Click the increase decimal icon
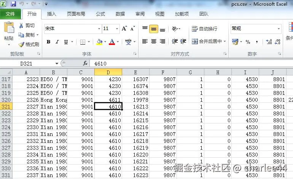The width and height of the screenshot is (293, 179). 269,42
